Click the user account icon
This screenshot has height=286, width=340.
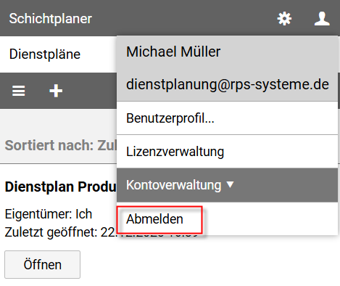click(322, 19)
